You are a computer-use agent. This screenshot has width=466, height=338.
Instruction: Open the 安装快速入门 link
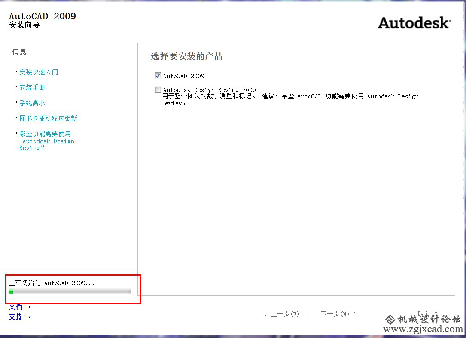click(39, 72)
